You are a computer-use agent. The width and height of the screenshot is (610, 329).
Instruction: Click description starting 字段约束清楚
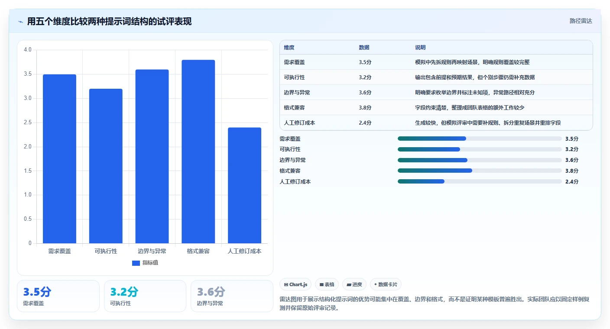click(x=470, y=107)
